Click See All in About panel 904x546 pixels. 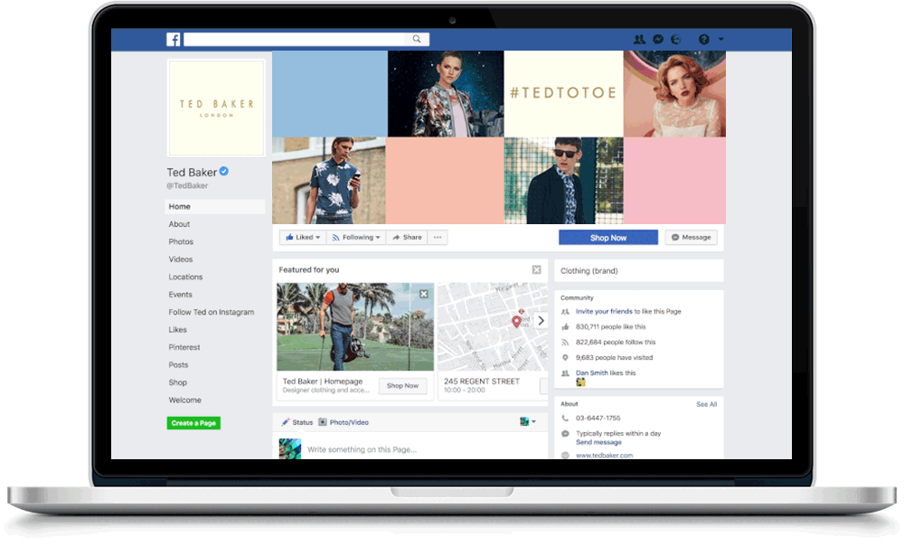[x=706, y=405]
